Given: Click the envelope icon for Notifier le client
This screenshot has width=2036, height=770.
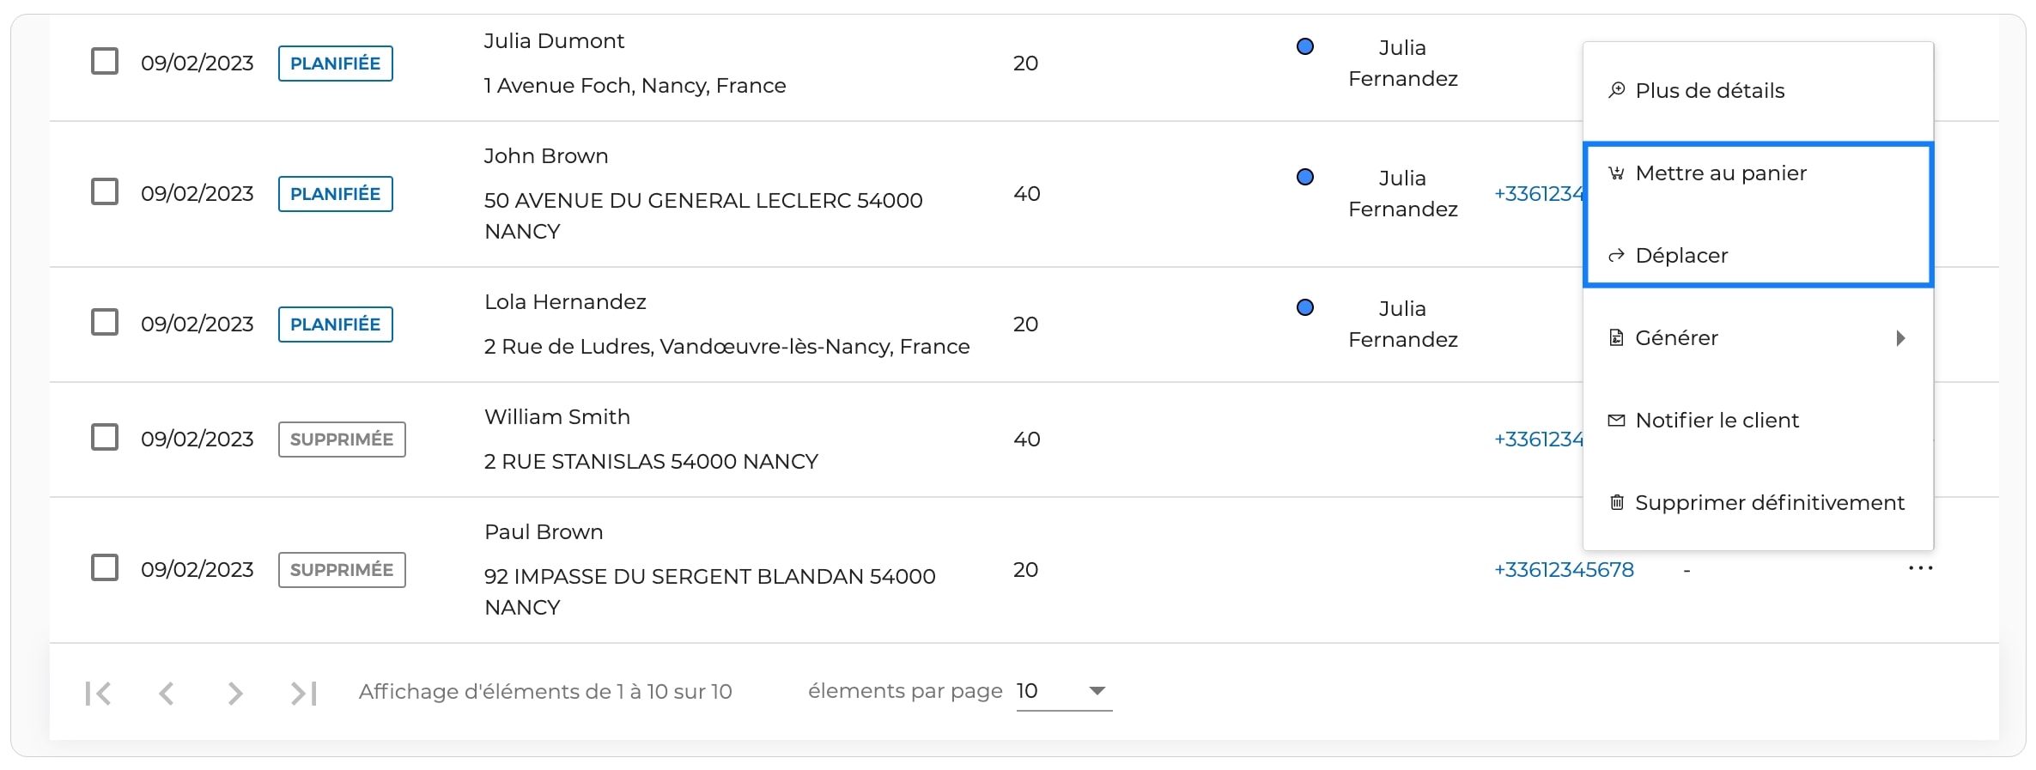Looking at the screenshot, I should click(1616, 420).
